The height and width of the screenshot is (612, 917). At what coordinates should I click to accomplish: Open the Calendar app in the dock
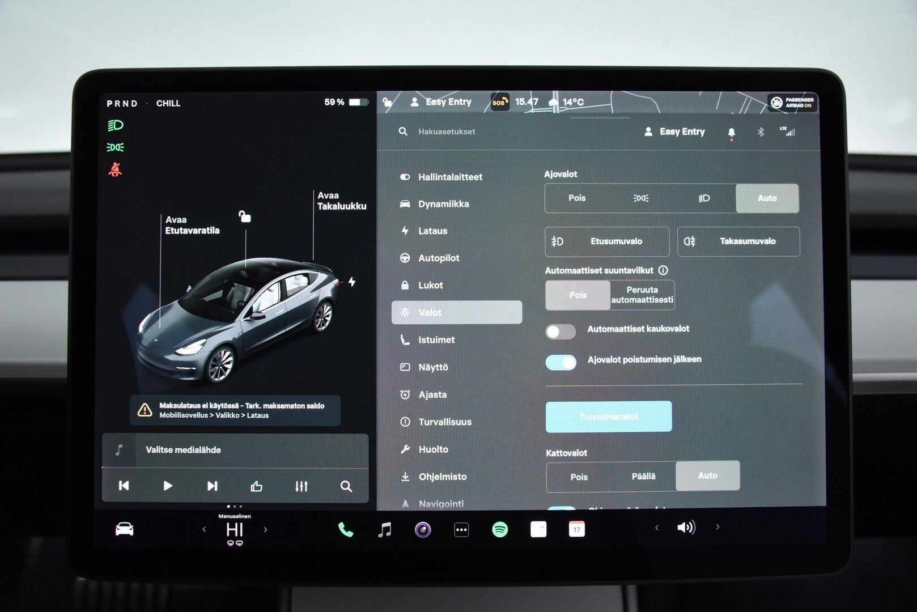coord(576,529)
